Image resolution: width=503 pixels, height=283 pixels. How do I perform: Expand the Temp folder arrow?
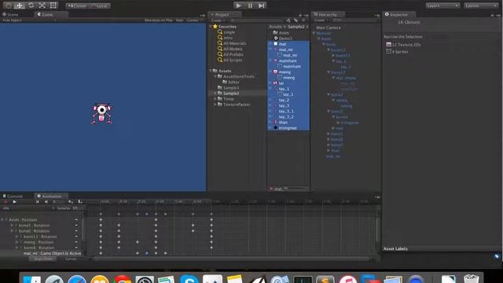click(215, 99)
